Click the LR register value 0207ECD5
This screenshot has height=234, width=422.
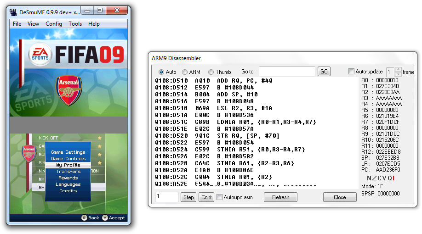[388, 164]
